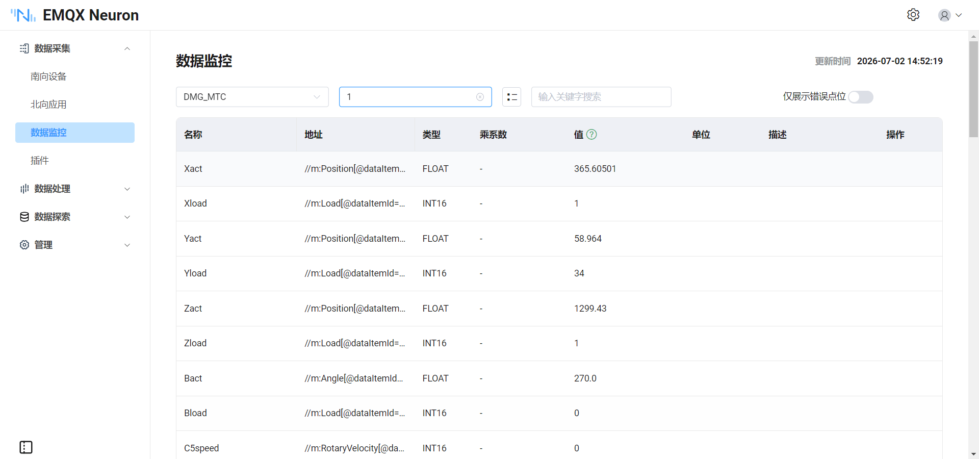Click the 类型 column header

(x=431, y=135)
